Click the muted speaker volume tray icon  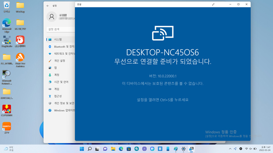click(251, 149)
